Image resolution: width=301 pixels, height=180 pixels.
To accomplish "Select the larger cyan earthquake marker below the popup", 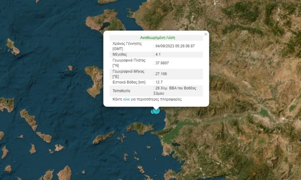I will pos(157,111).
